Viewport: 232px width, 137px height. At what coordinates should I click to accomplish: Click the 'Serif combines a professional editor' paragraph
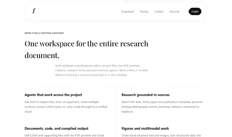[101, 70]
